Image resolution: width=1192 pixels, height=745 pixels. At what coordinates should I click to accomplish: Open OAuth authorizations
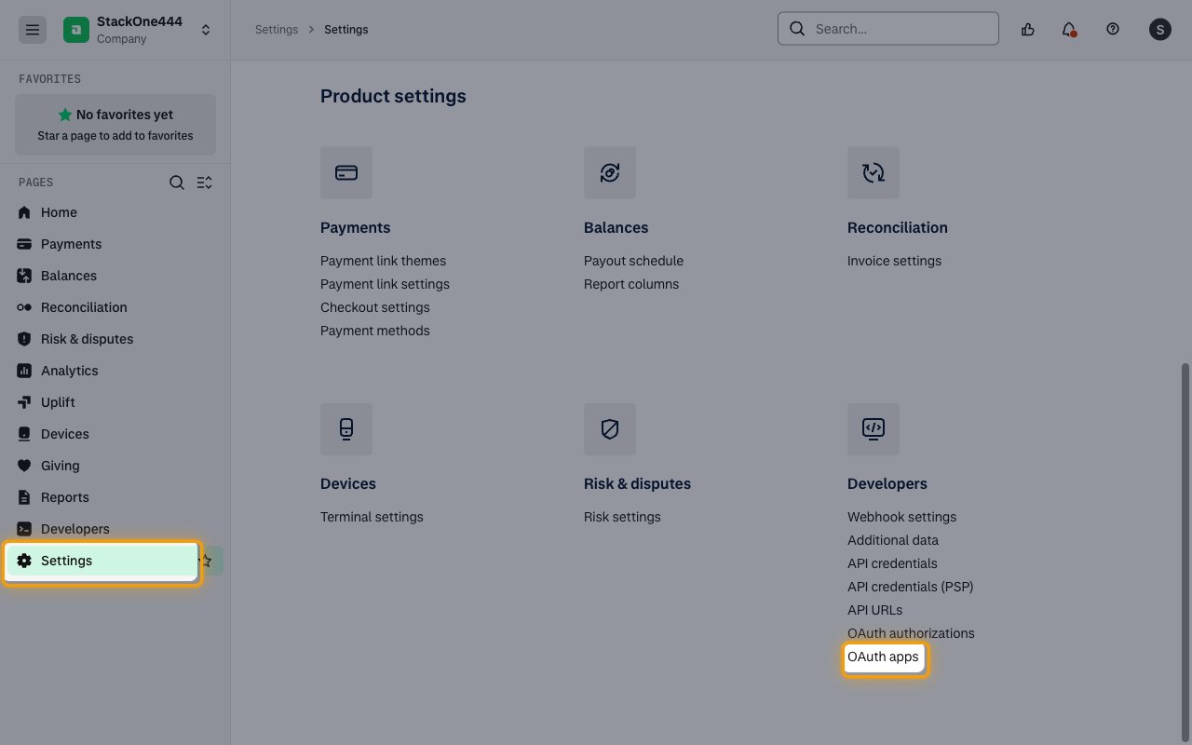pos(911,633)
